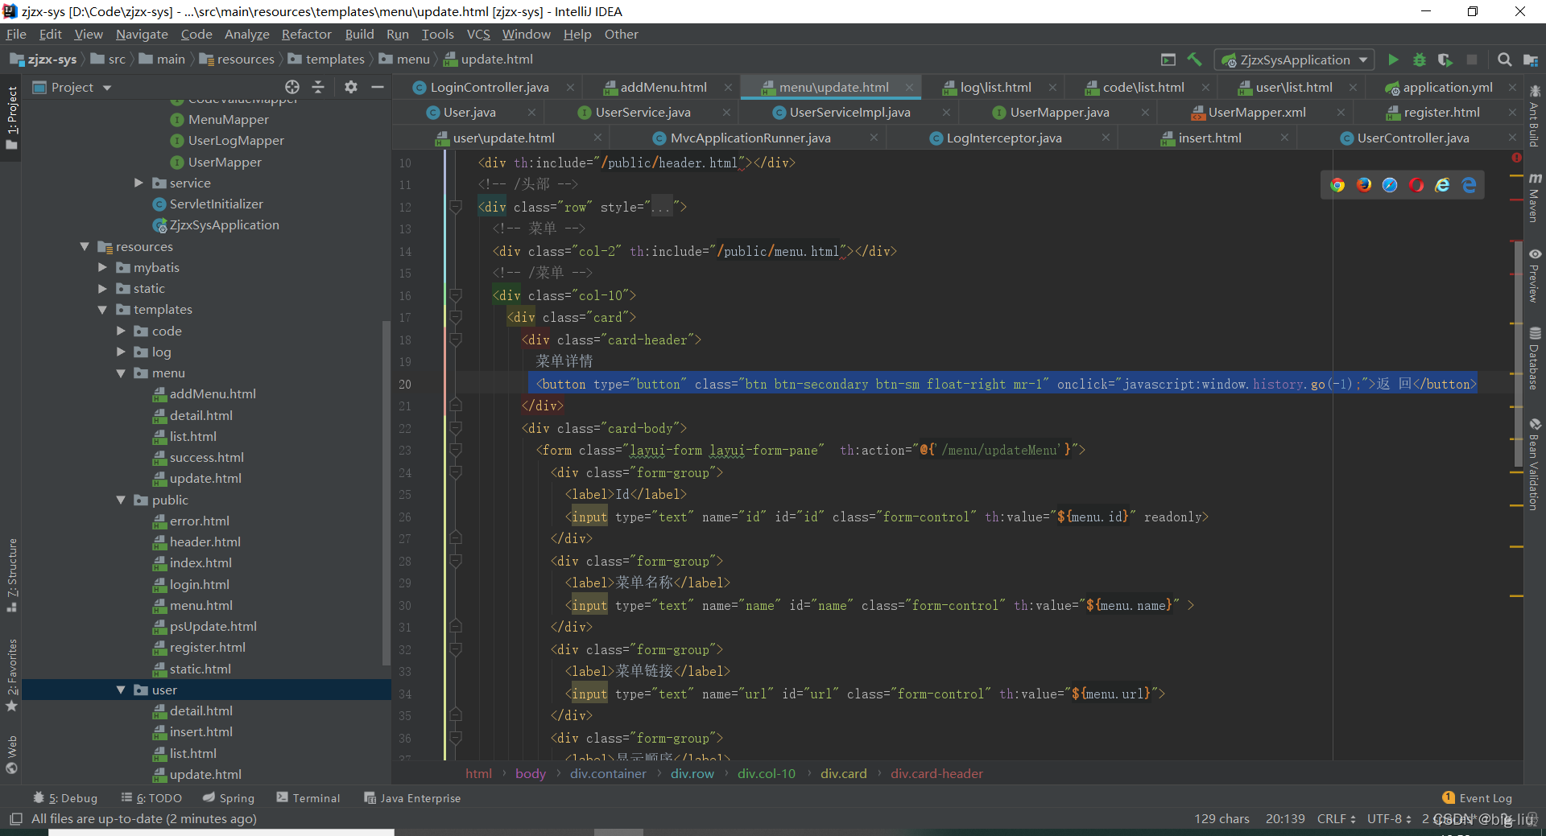Screen dimensions: 1546x836
Task: Select ZjzxSysApplication class in tree
Action: pos(224,225)
